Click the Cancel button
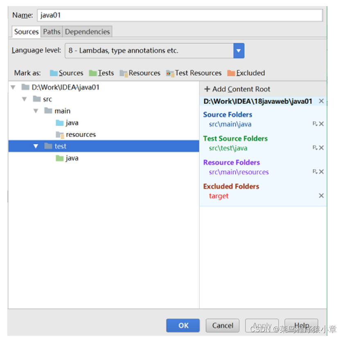Screen dimensions: 343x337 coord(223,326)
